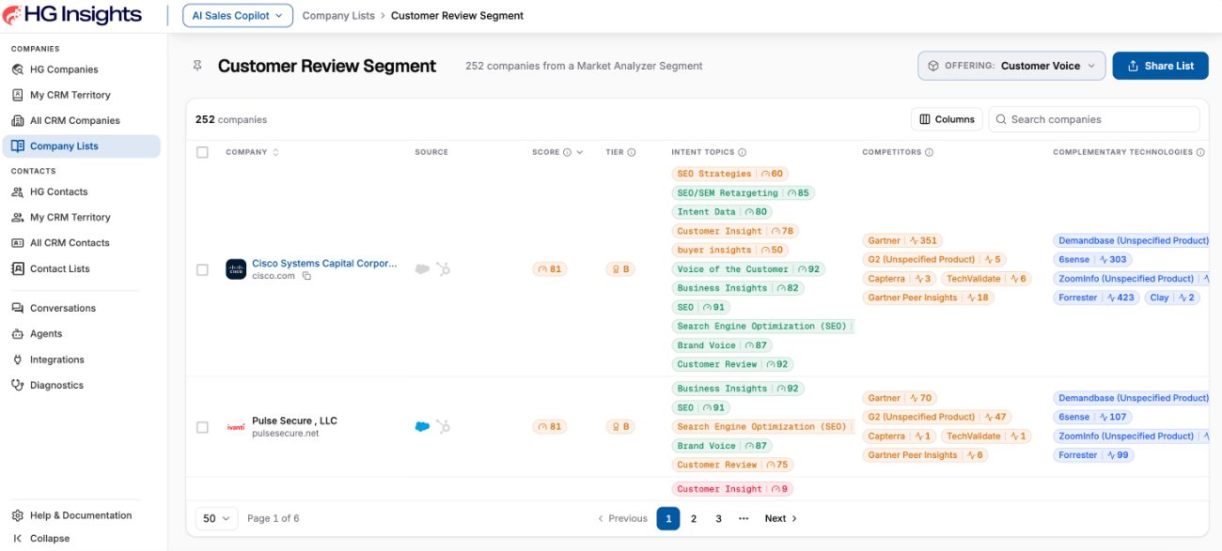
Task: Click the Customer Insight 9 red tag
Action: [x=732, y=489]
